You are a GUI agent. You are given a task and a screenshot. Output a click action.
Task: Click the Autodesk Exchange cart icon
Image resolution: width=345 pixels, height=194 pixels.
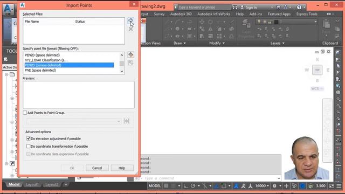[x=278, y=7]
